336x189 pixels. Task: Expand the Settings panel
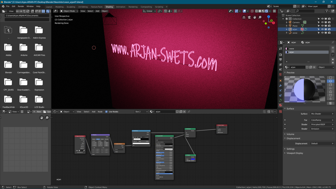pyautogui.click(x=290, y=149)
